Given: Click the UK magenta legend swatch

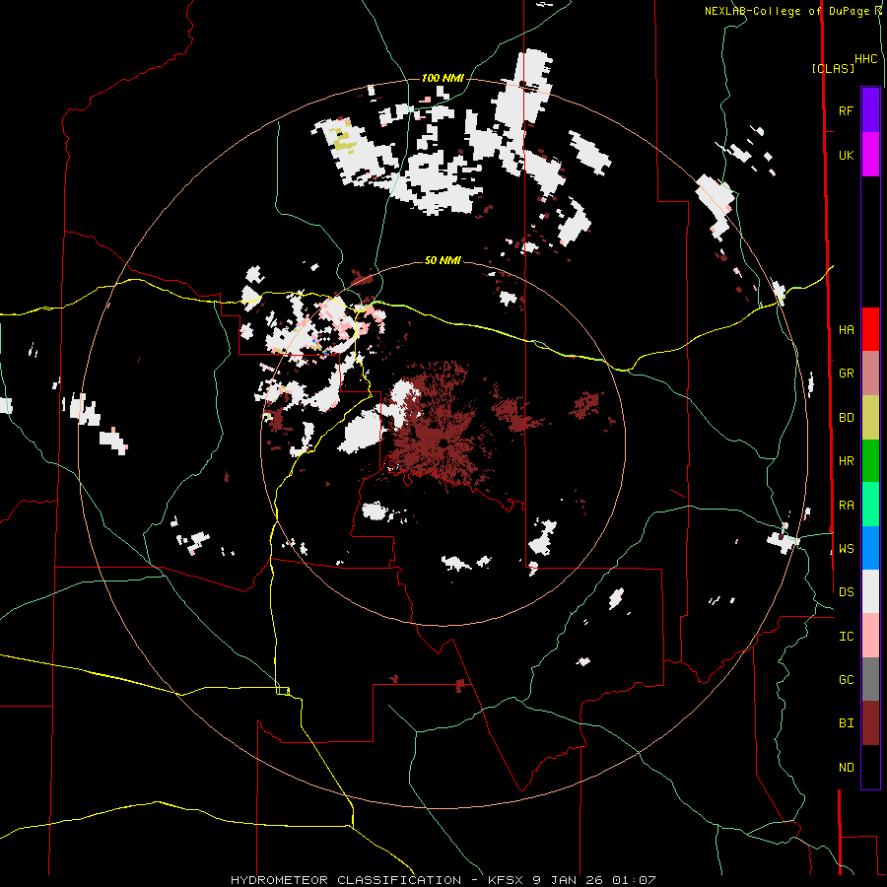Looking at the screenshot, I should coord(870,155).
